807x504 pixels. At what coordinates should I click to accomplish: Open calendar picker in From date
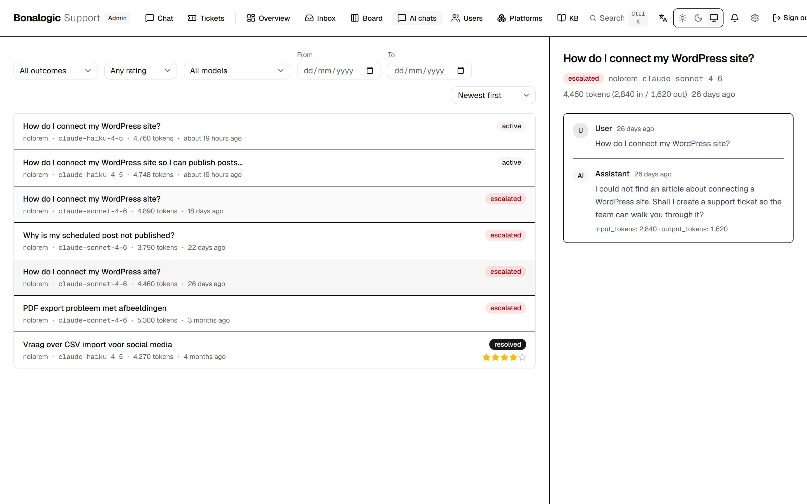click(x=370, y=70)
